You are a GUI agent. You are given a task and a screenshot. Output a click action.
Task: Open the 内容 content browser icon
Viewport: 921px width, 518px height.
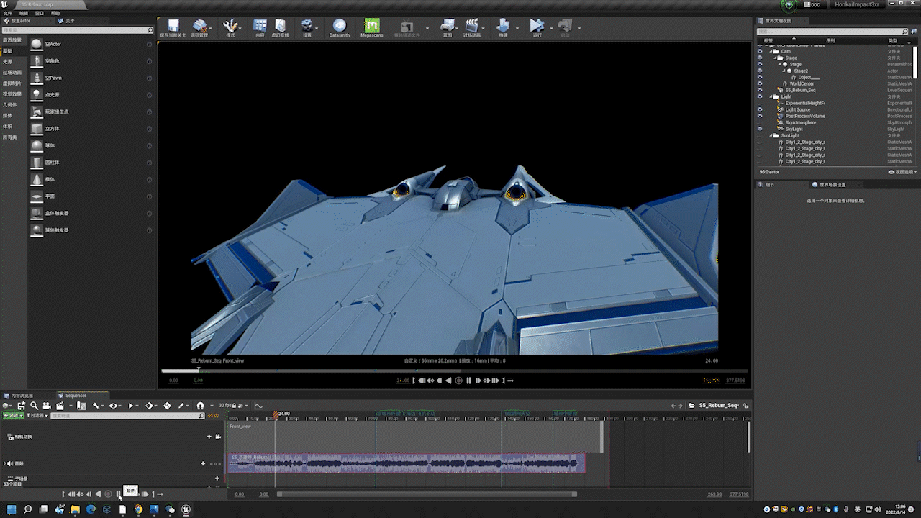pyautogui.click(x=260, y=26)
